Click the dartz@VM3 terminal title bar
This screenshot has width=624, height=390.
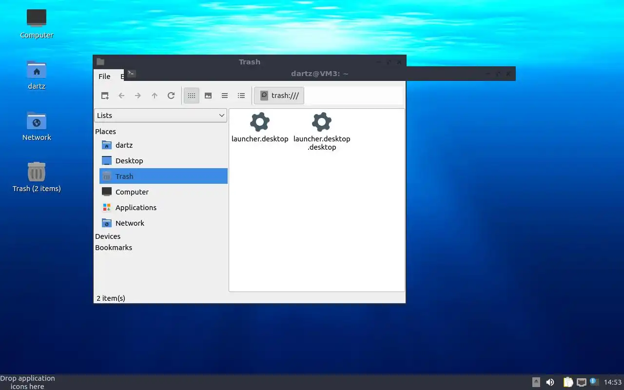click(319, 74)
